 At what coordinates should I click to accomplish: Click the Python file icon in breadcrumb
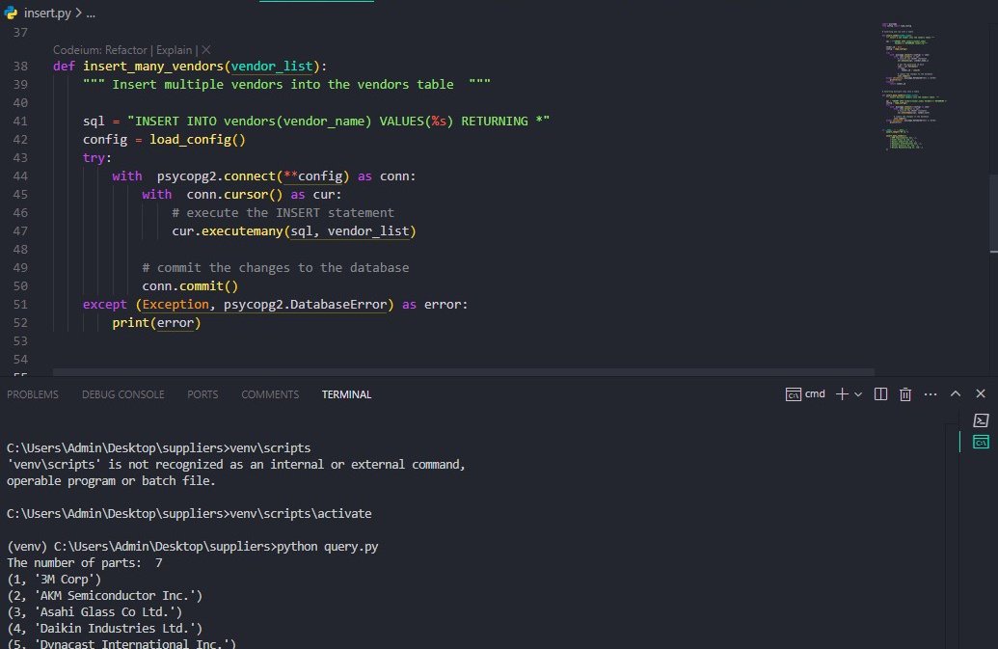11,13
